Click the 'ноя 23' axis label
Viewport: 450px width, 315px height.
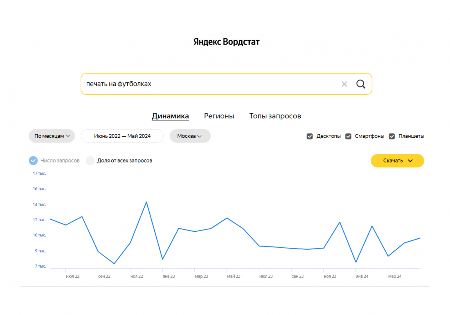[x=330, y=276]
